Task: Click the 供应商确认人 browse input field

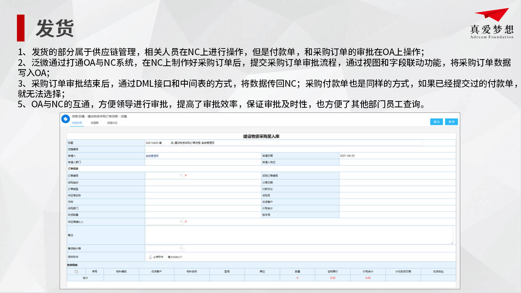Action: click(165, 222)
